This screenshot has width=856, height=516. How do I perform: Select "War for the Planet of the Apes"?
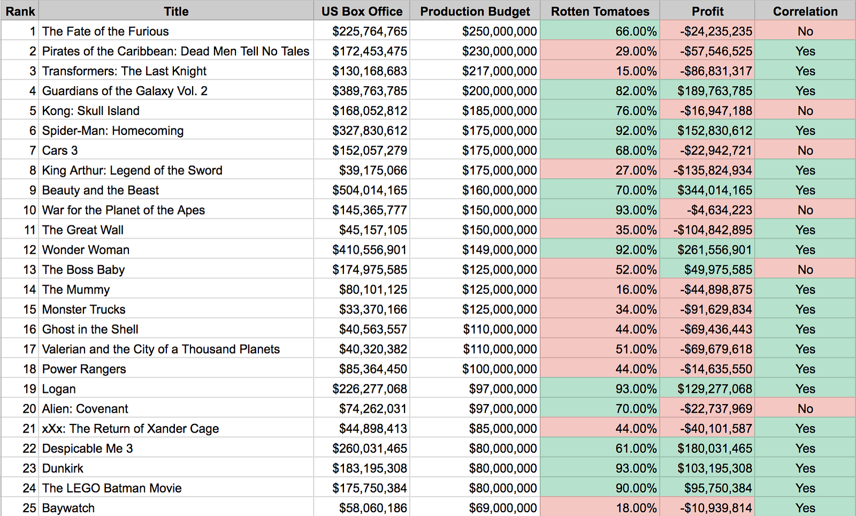click(176, 209)
